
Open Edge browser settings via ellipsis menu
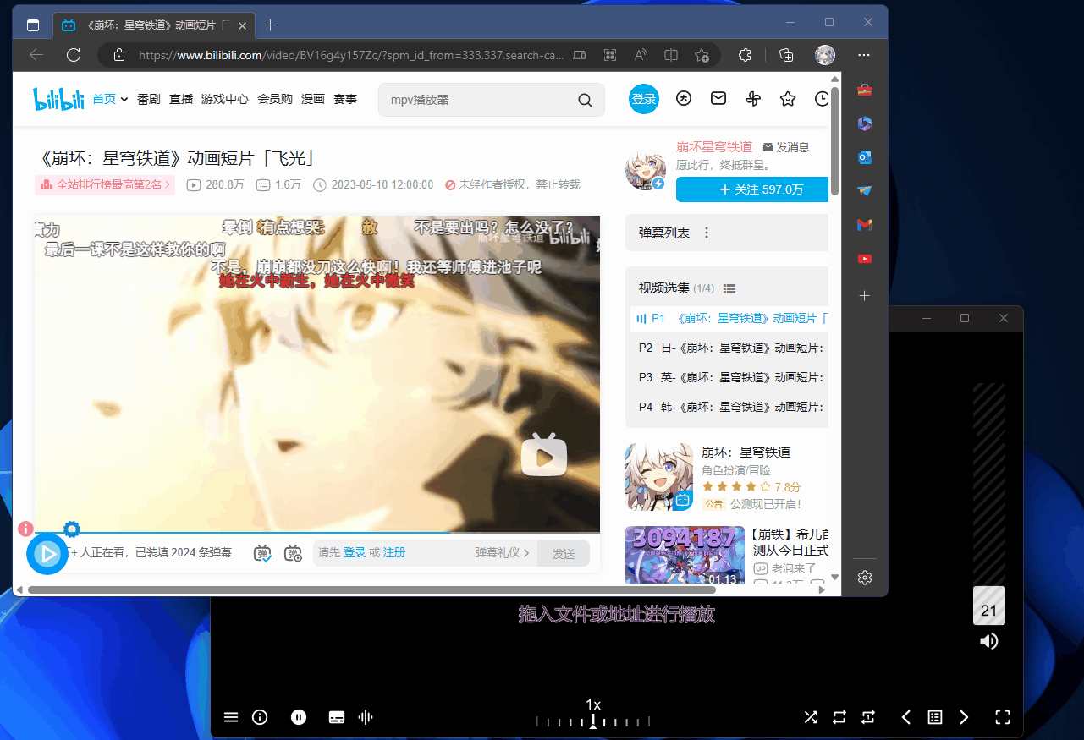[863, 54]
